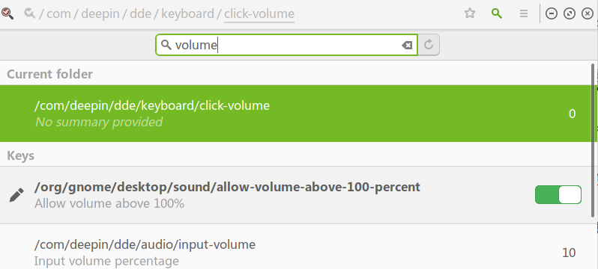This screenshot has width=598, height=269.
Task: Select 'com' in the path bar
Action: point(58,13)
